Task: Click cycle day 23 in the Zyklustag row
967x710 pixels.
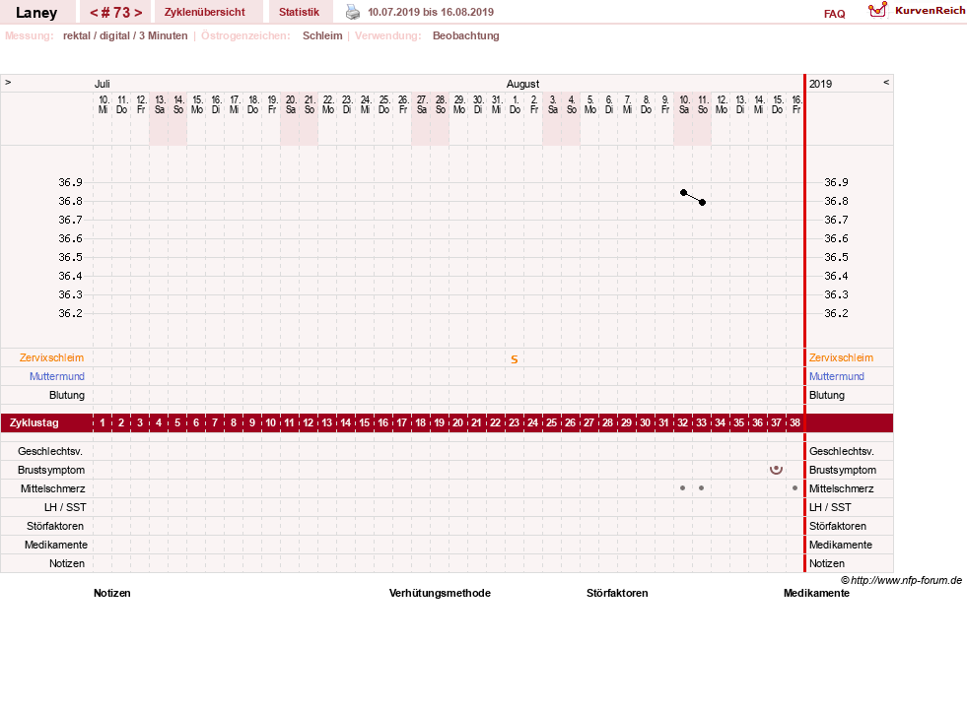Action: pyautogui.click(x=515, y=422)
